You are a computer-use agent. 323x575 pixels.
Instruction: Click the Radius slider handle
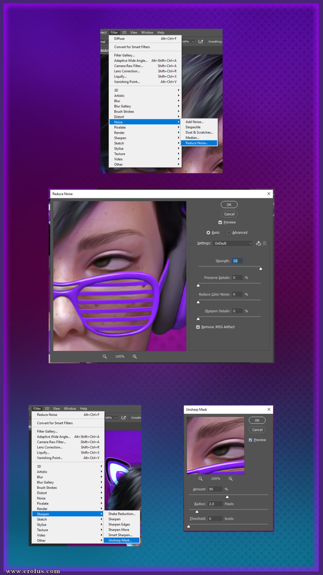[x=197, y=512]
